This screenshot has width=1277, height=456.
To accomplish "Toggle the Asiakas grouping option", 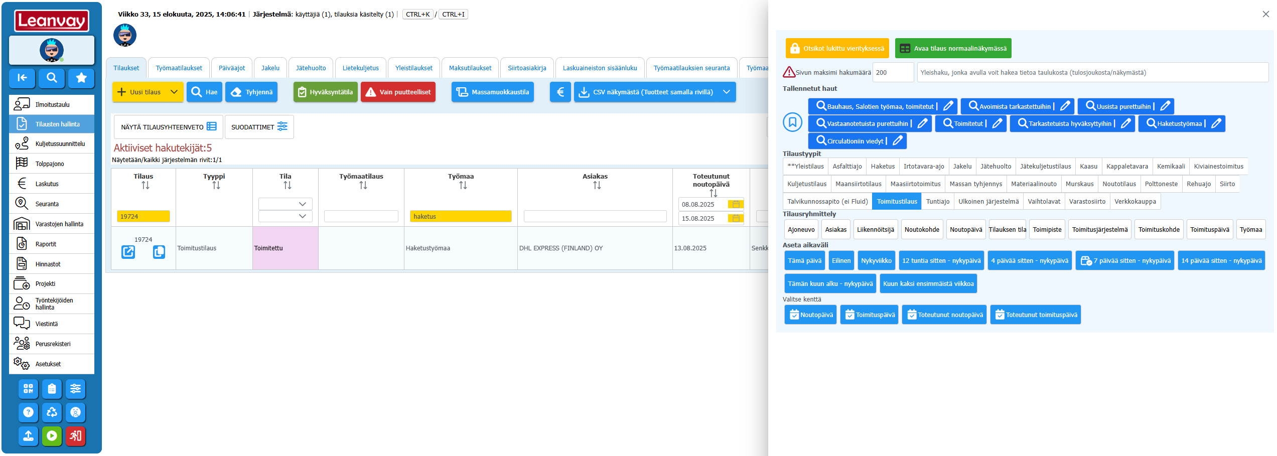I will [x=835, y=230].
